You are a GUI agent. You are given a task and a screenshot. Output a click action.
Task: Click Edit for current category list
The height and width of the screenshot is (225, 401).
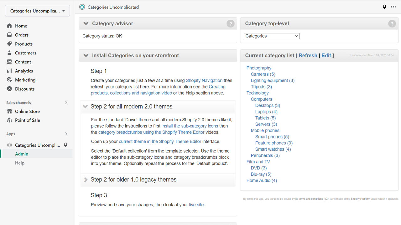tap(326, 55)
